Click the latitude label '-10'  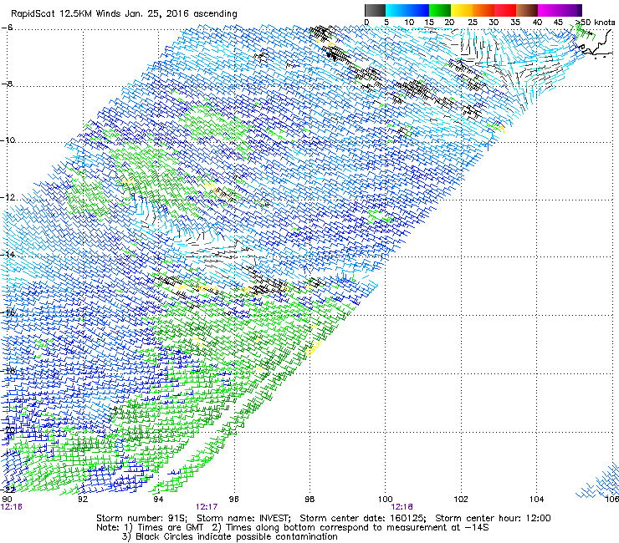[8, 140]
